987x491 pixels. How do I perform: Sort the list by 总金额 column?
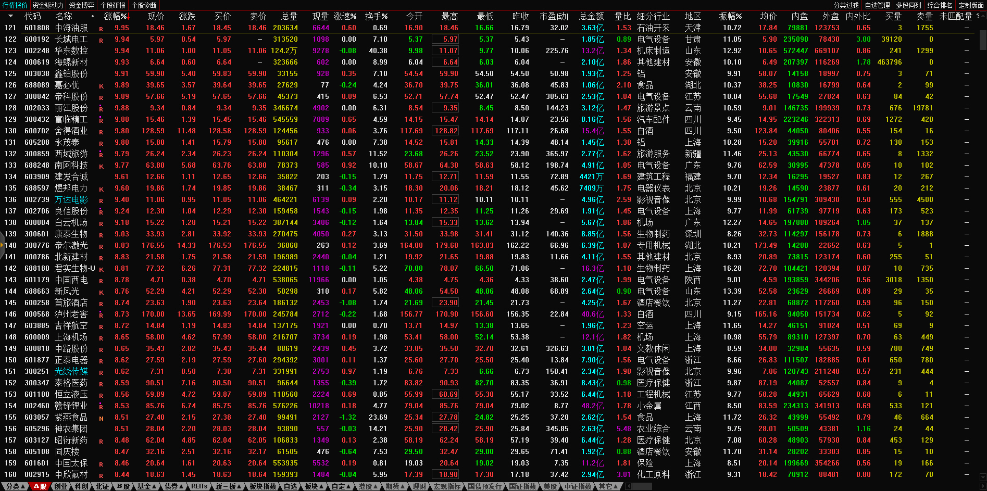click(x=591, y=16)
